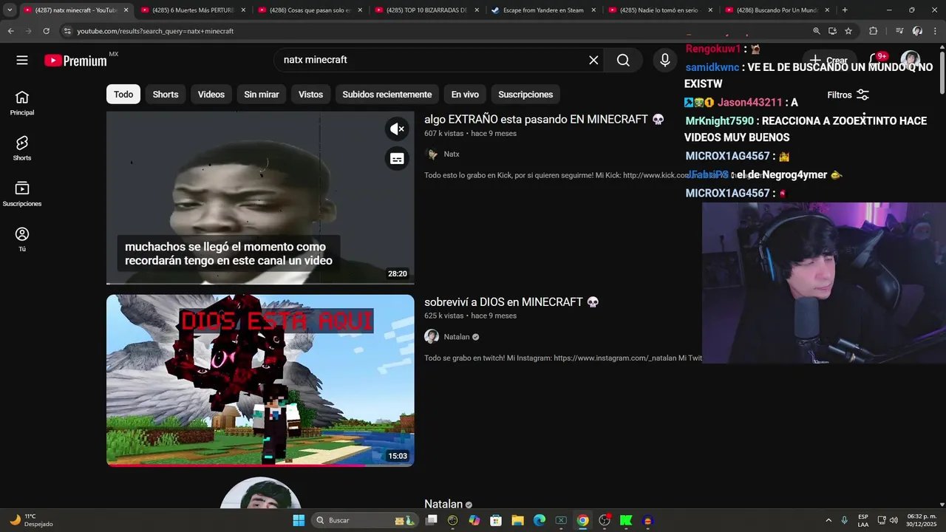Viewport: 946px width, 532px height.
Task: Switch to 'Buscando Por Un Mundo' tab
Action: click(x=777, y=10)
